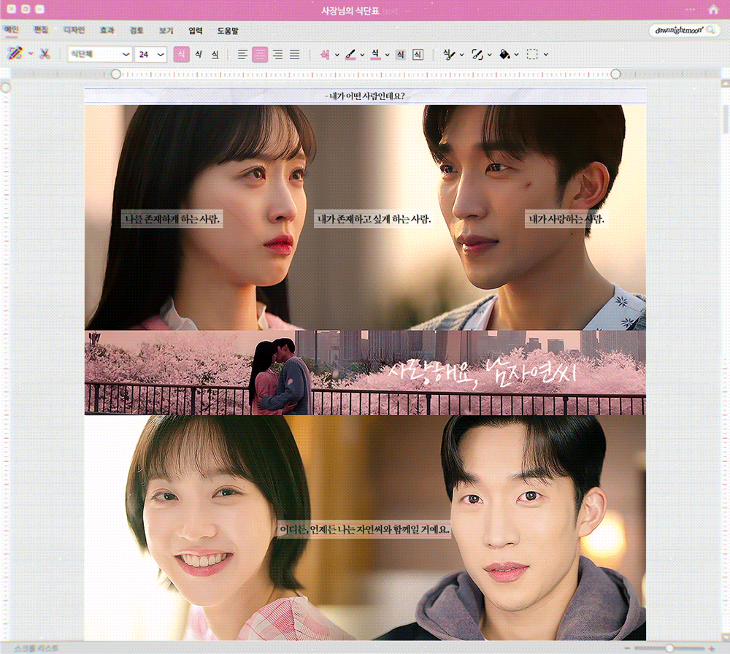Toggle the pink highlighted bold 식 button
Screen dimensions: 730x654
coord(182,55)
